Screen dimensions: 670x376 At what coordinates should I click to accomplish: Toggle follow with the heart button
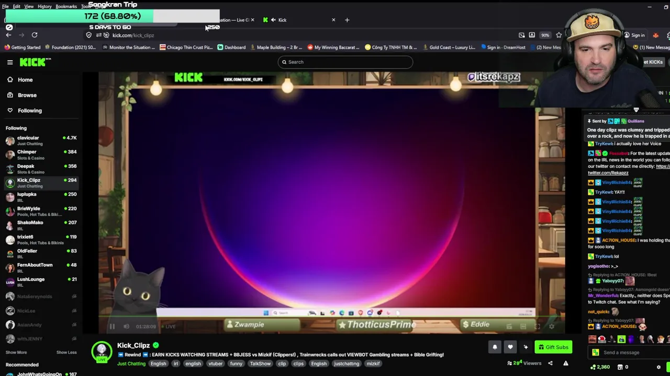pos(510,347)
